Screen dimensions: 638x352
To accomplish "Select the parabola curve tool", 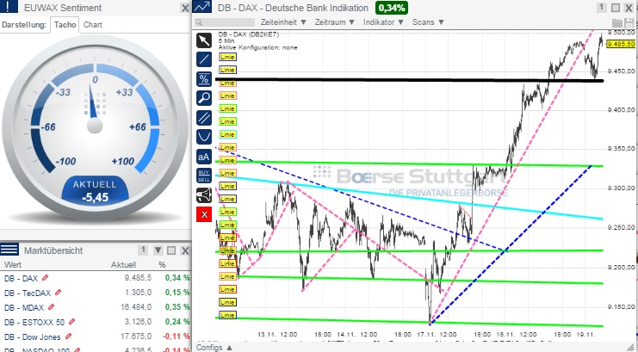I will tap(204, 137).
